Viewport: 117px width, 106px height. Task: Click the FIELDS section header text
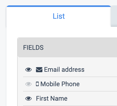point(33,48)
